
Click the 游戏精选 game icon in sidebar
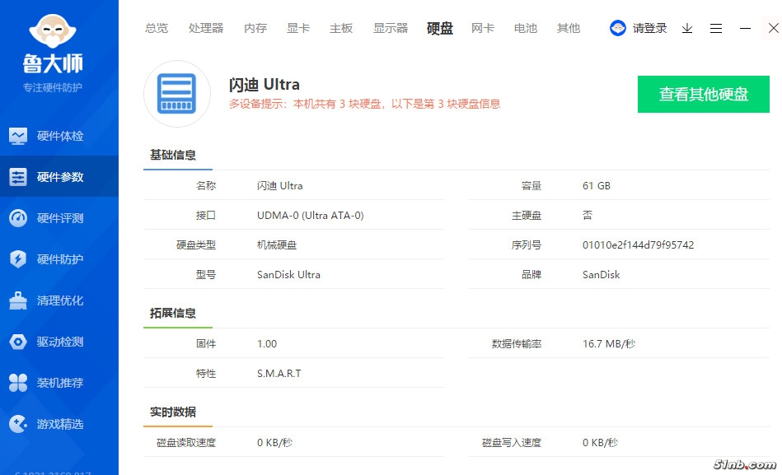(18, 424)
